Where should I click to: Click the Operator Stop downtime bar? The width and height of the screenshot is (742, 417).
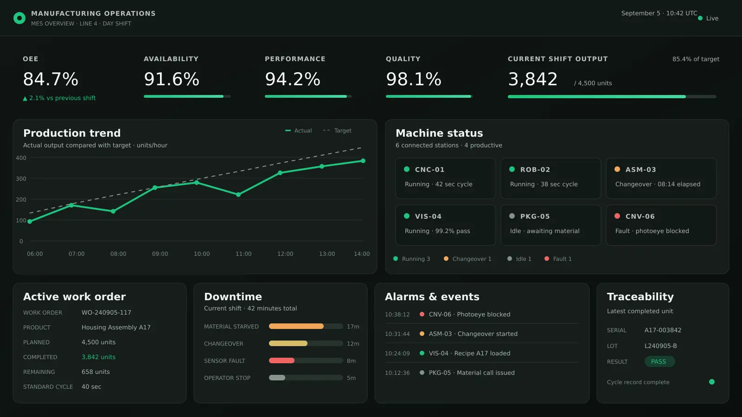306,378
